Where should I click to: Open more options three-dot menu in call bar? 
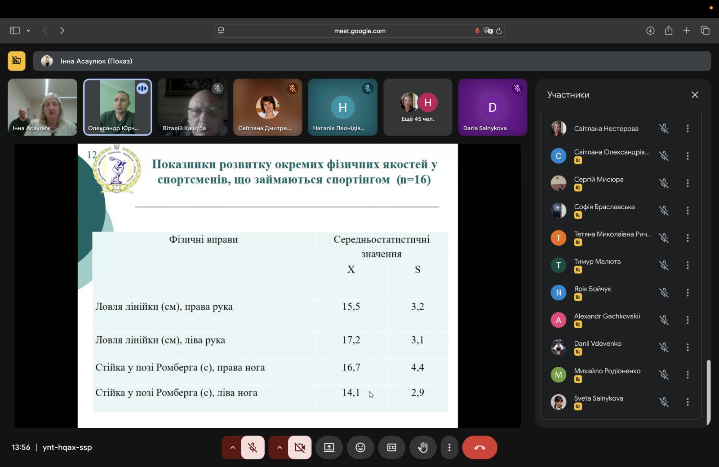[449, 447]
